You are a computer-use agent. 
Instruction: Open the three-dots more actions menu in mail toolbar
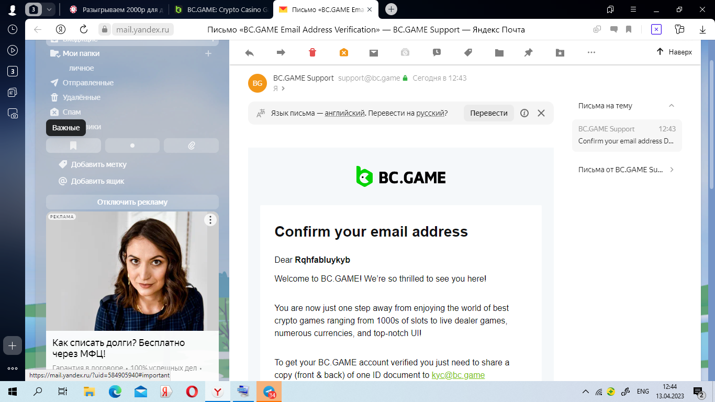(591, 52)
